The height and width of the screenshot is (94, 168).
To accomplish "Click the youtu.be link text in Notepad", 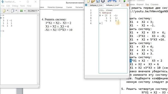I will tap(149, 11).
